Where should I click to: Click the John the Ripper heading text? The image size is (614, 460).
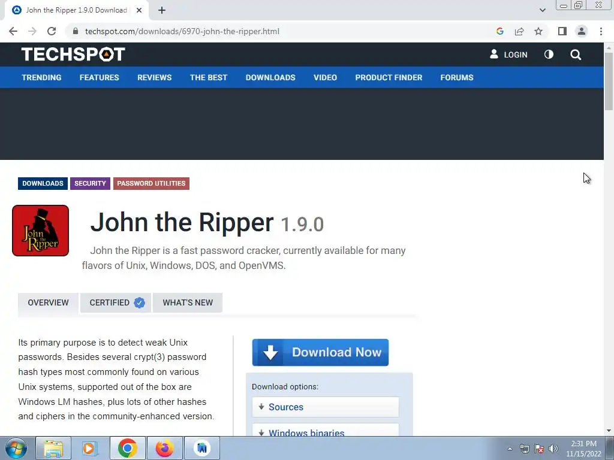182,222
